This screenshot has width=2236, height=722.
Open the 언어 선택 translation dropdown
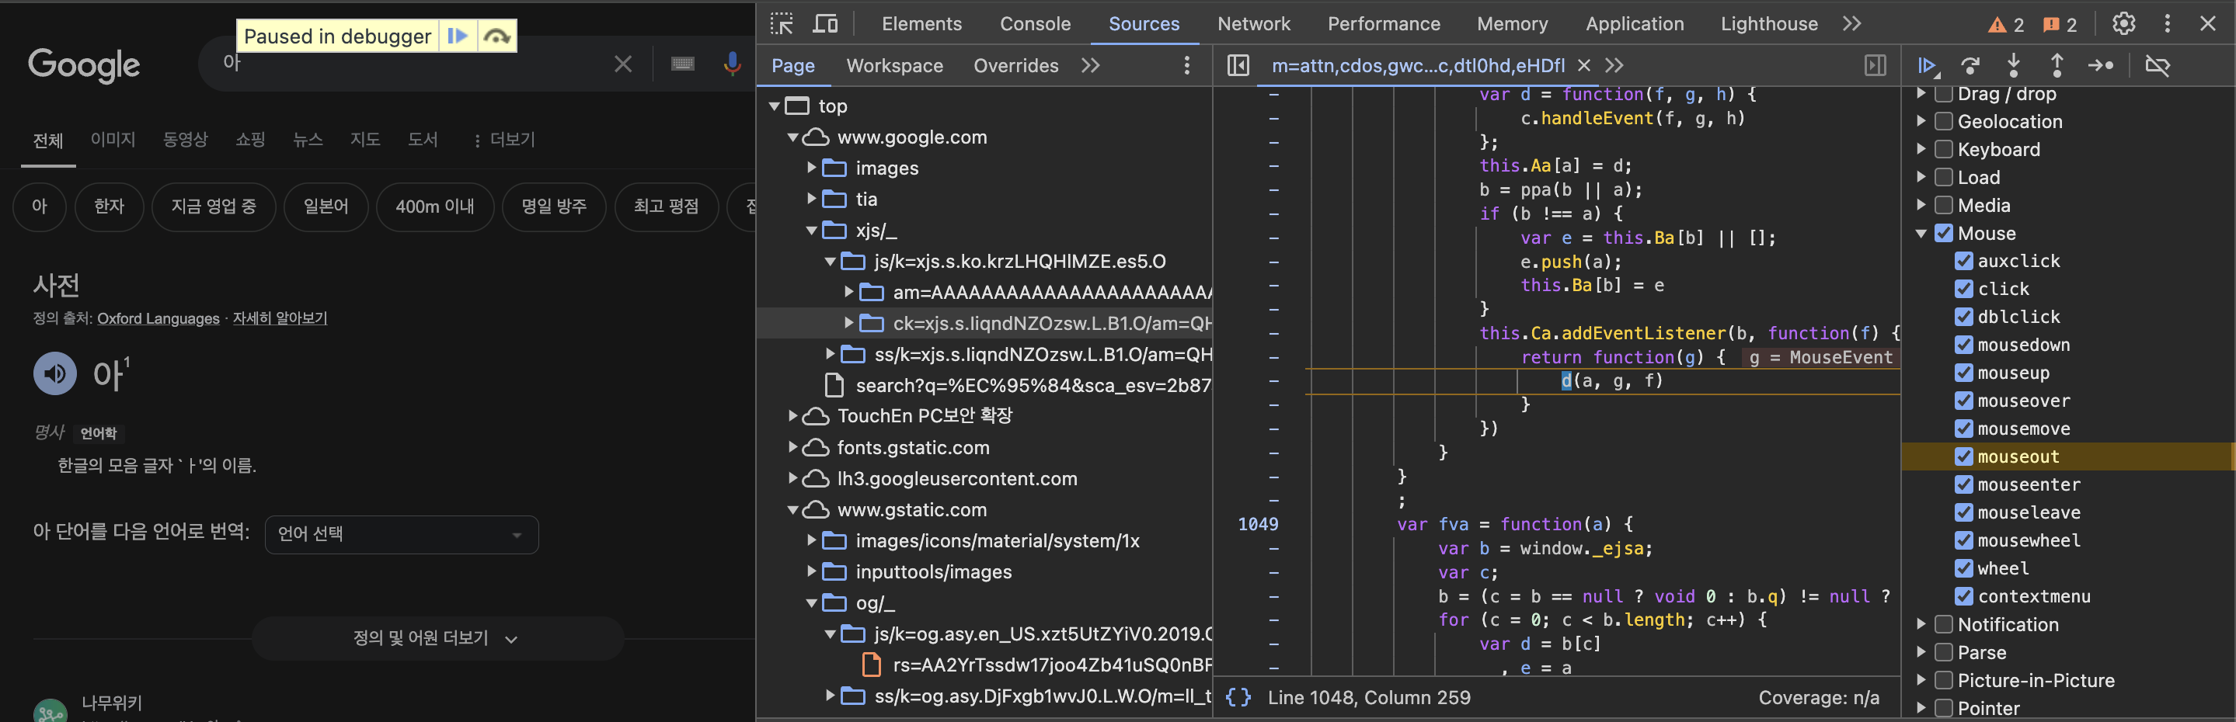tap(401, 535)
